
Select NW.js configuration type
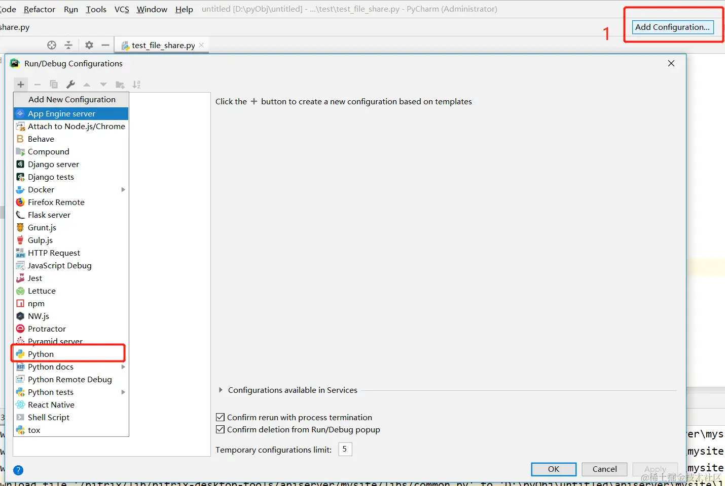71,316
